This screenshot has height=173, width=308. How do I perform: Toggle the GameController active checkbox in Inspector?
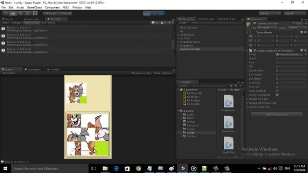[x=255, y=24]
